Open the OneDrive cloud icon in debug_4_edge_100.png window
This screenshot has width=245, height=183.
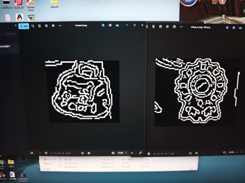(x=240, y=28)
